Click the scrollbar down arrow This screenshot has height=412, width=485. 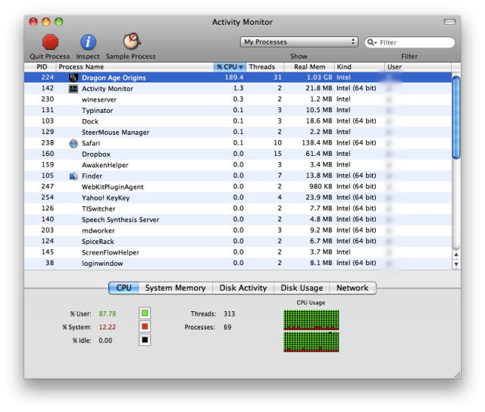pyautogui.click(x=456, y=264)
